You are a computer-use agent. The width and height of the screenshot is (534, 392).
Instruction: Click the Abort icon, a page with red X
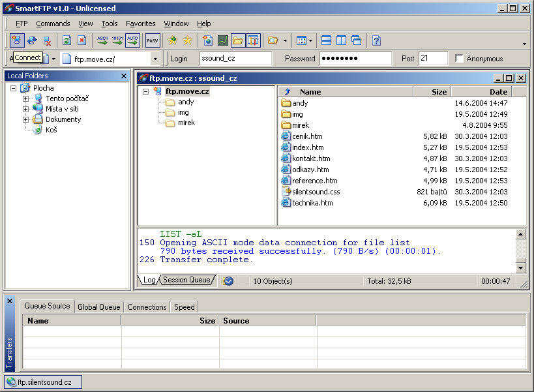coord(82,40)
